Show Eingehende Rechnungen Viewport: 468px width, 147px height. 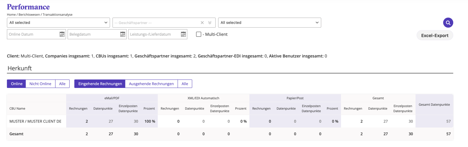(100, 84)
